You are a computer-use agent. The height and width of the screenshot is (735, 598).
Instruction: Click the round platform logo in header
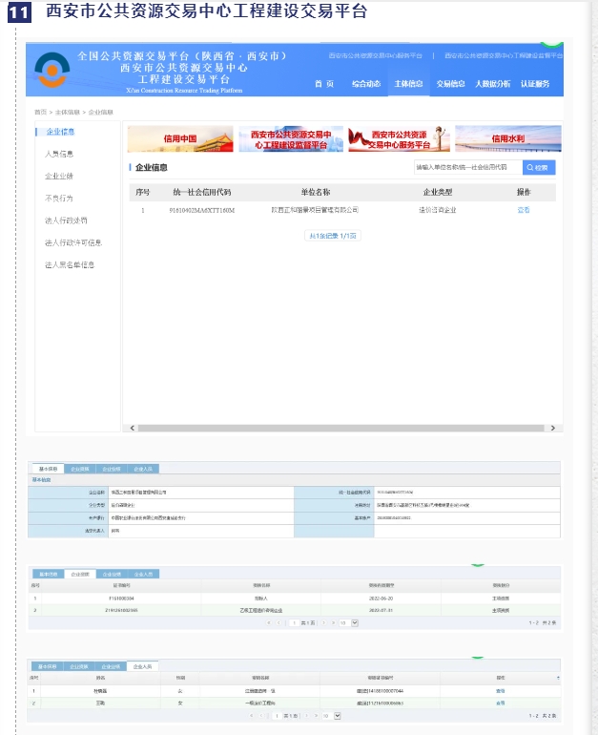click(52, 70)
